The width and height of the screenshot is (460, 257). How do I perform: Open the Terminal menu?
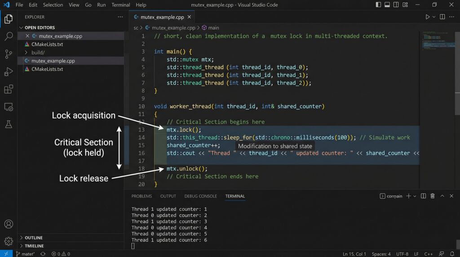(x=120, y=4)
